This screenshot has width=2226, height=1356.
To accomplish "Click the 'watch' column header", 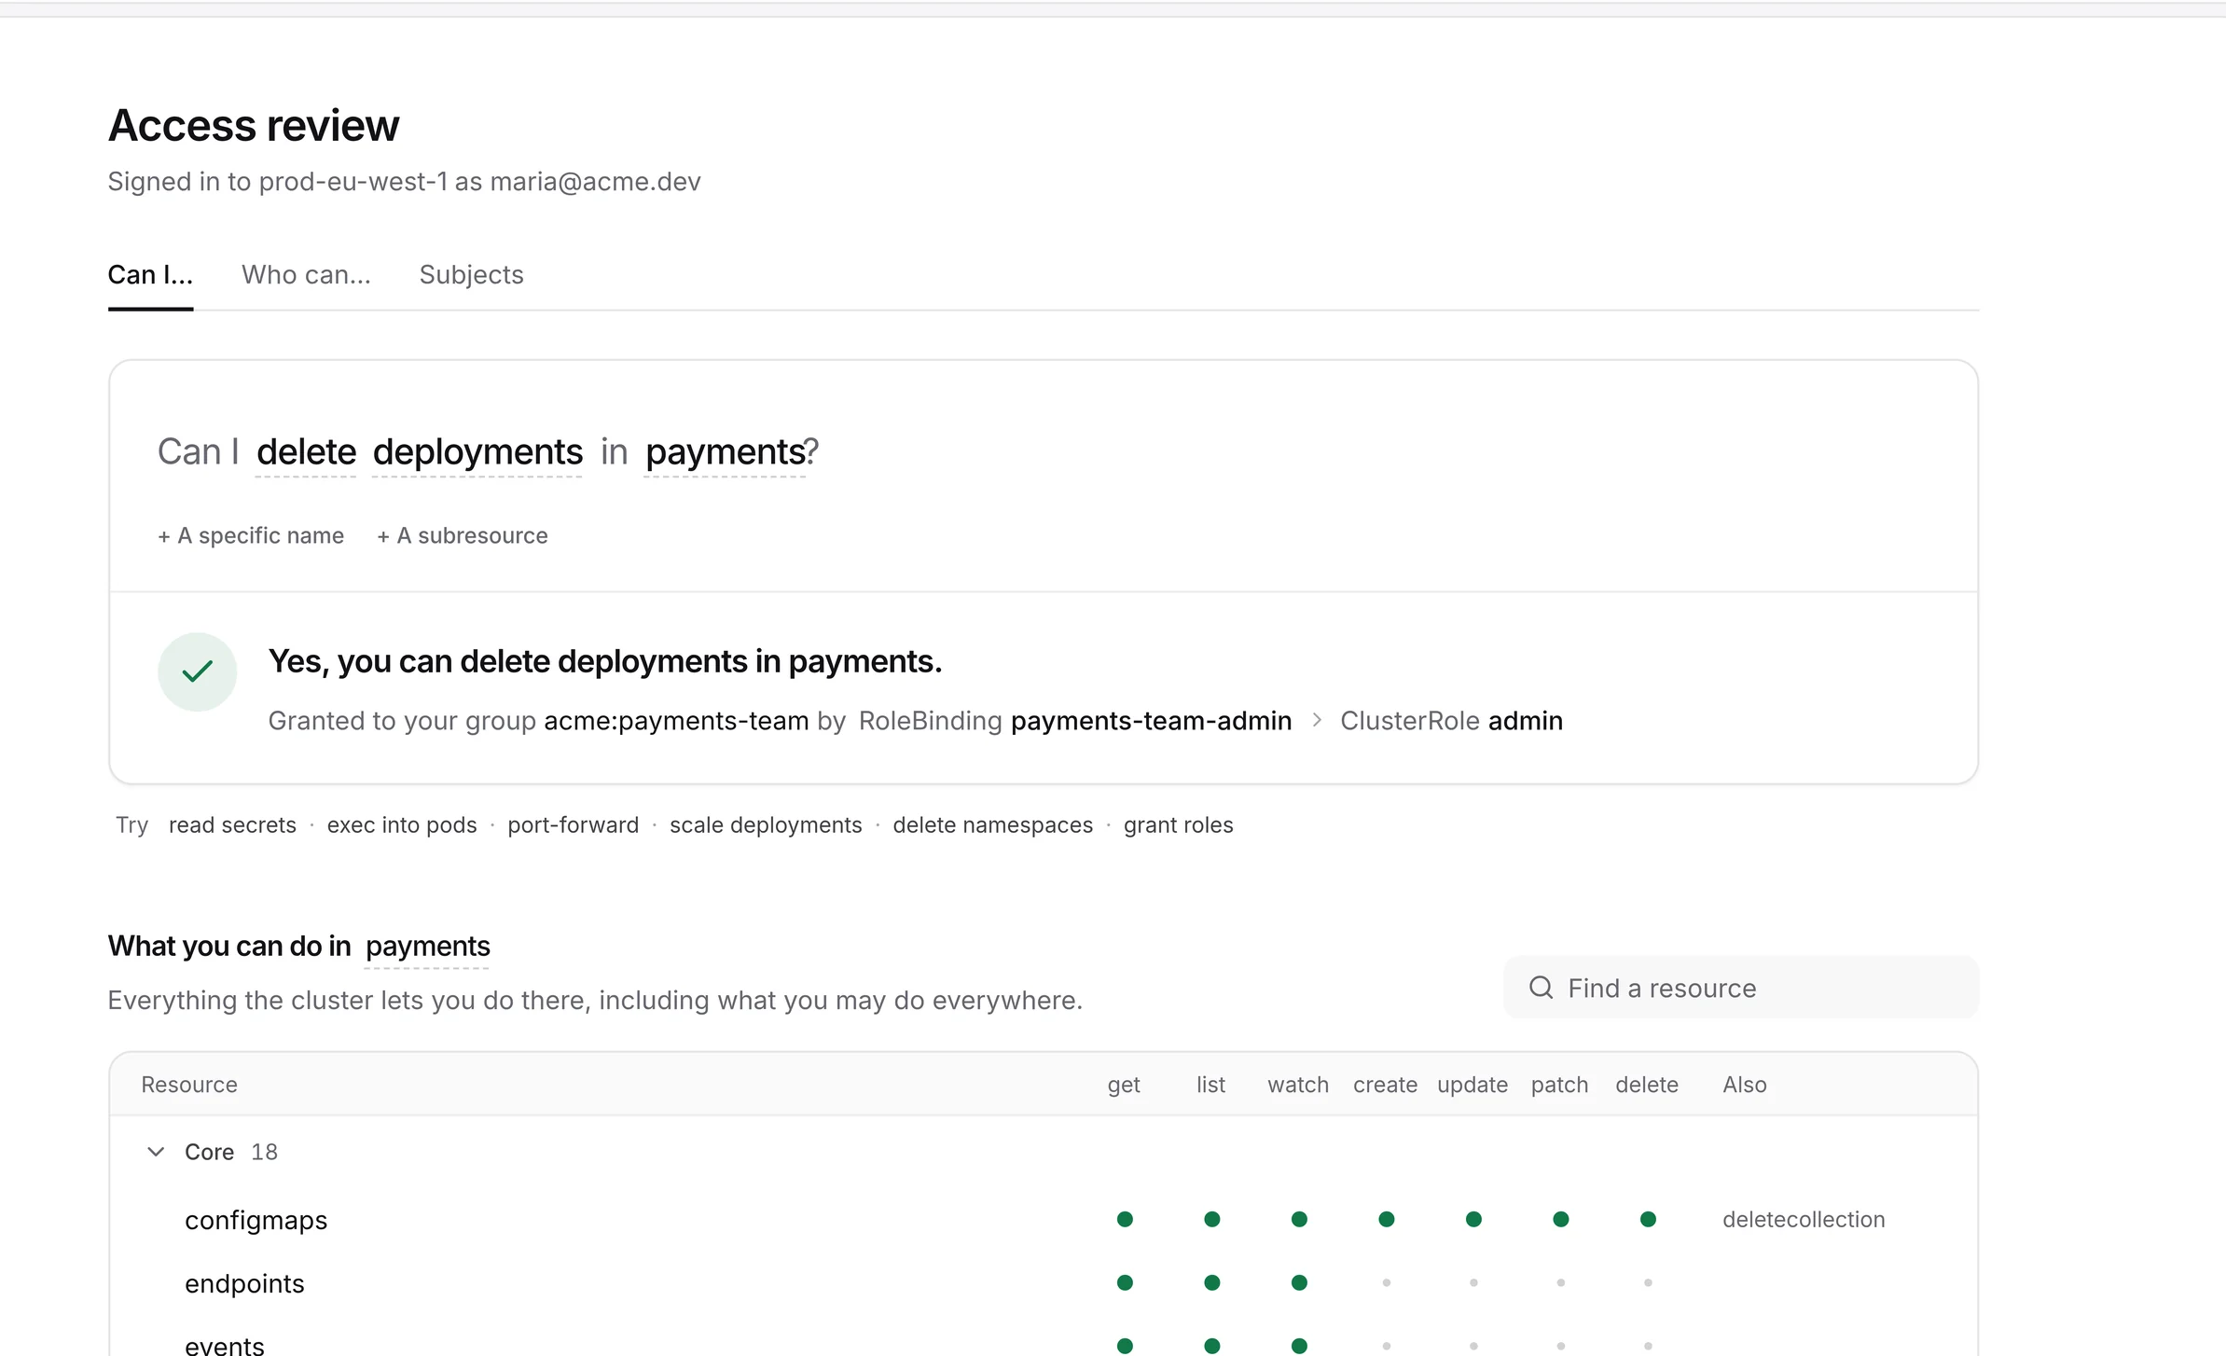I will click(x=1298, y=1085).
